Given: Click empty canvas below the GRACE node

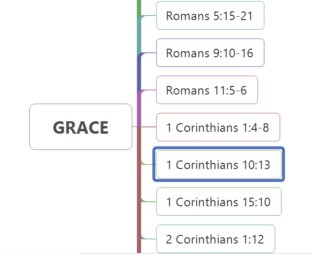Looking at the screenshot, I should coord(79,199).
